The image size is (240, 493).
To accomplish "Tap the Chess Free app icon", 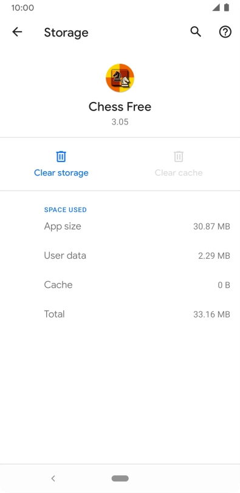I will [120, 78].
